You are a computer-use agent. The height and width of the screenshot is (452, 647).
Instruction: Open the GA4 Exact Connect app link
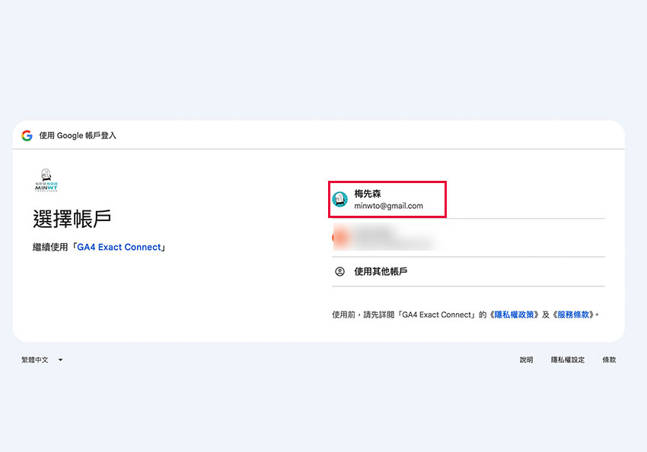pos(119,247)
